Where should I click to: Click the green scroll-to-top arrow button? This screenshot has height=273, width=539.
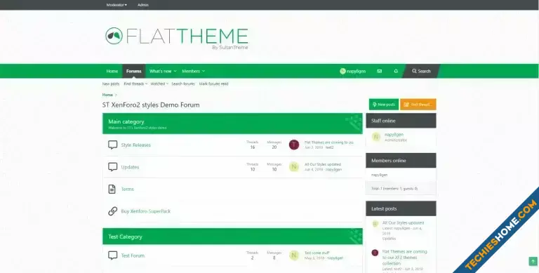[x=533, y=262]
